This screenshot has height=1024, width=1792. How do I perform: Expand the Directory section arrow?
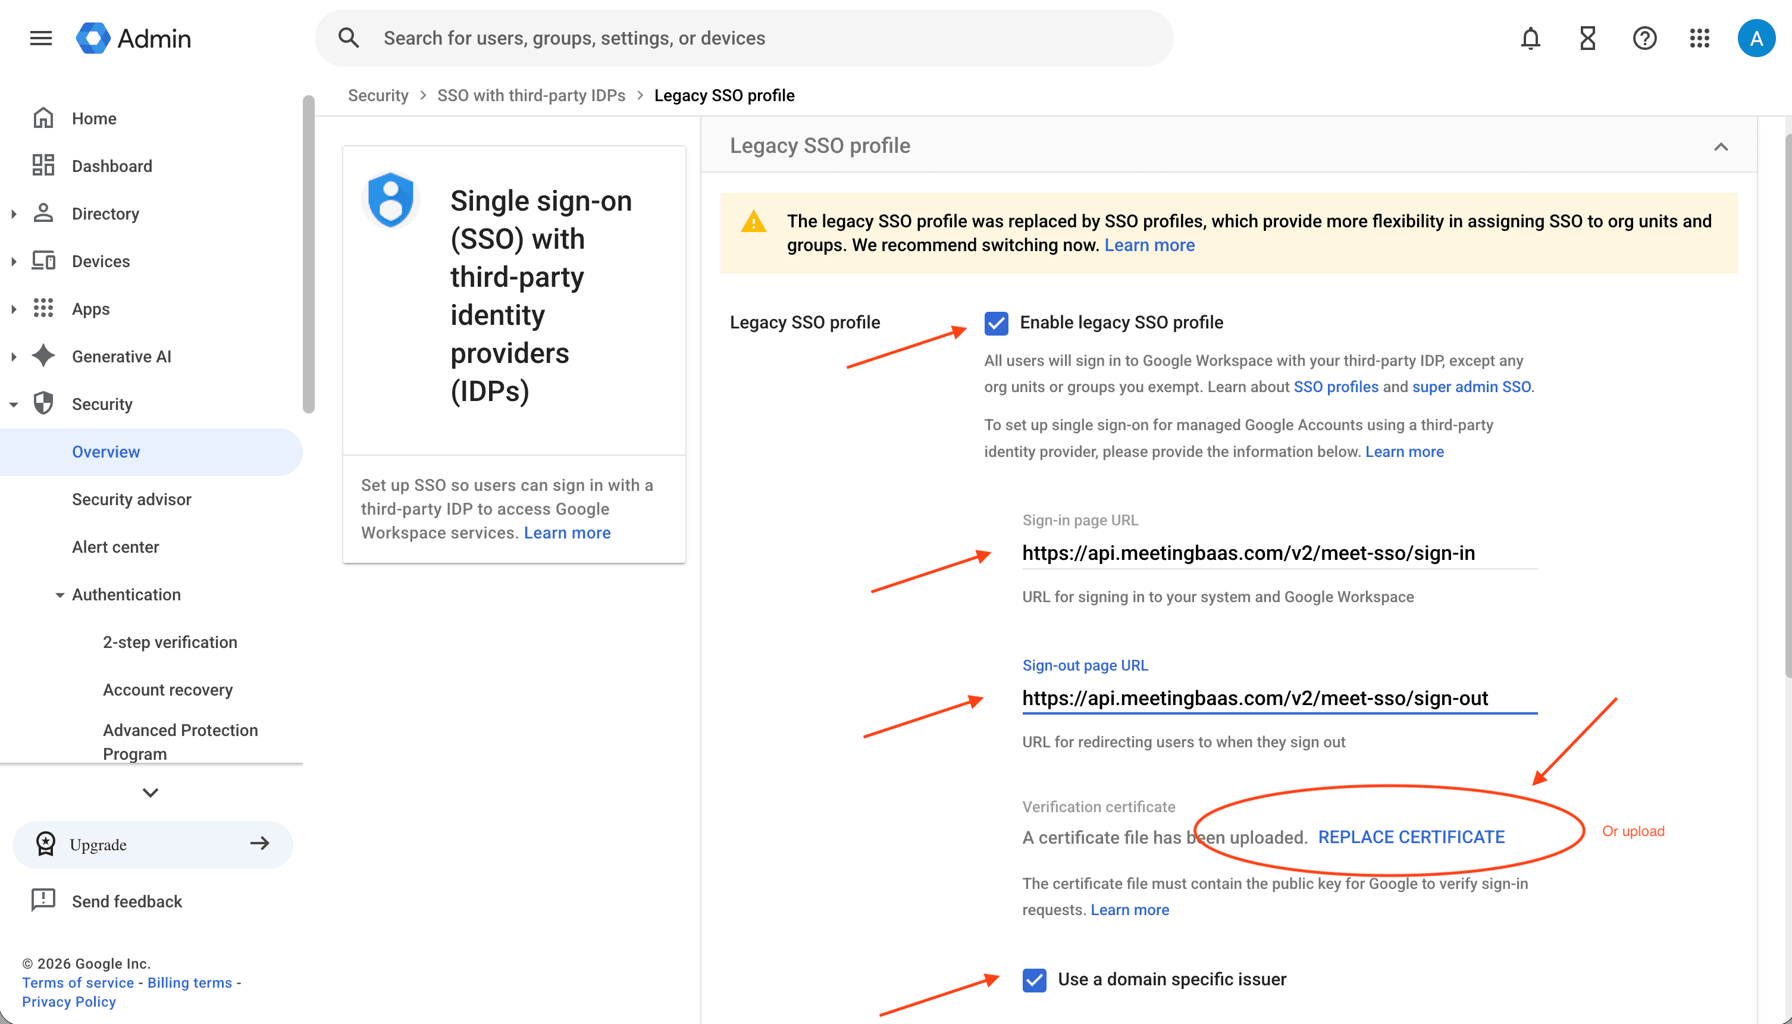tap(13, 214)
